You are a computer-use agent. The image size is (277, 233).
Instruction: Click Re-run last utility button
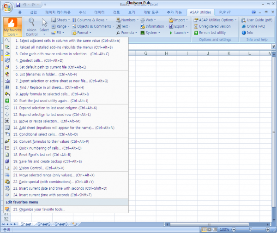coord(210,33)
